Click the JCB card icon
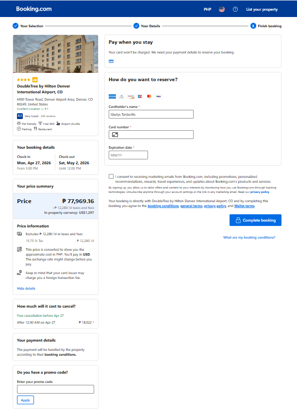The height and width of the screenshot is (414, 297). pos(140,96)
